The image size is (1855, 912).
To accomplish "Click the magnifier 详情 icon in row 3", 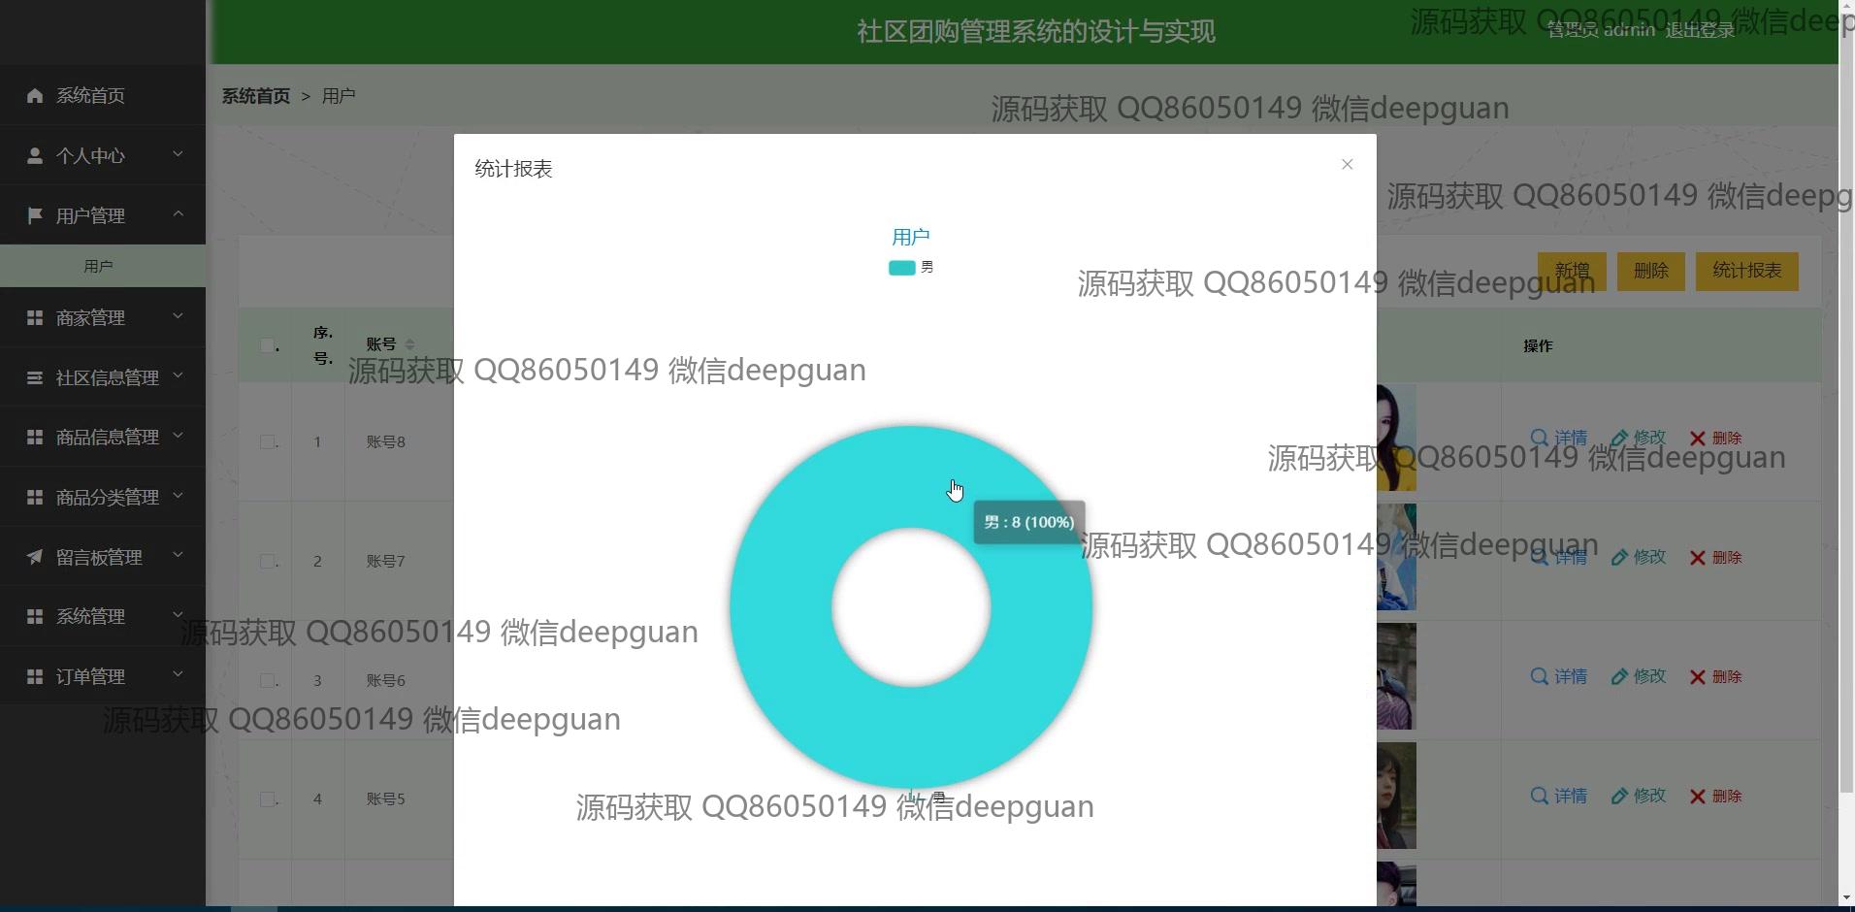I will point(1539,676).
